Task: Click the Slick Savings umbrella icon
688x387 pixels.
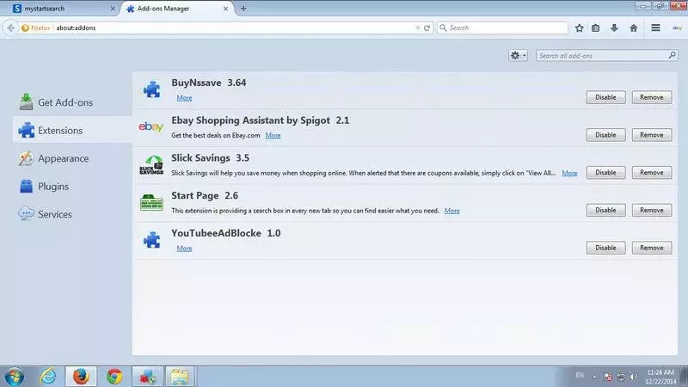Action: (x=151, y=165)
